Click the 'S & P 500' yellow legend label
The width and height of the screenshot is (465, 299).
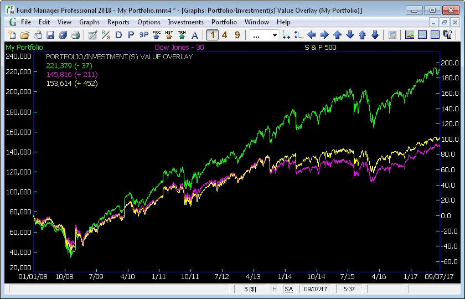321,48
